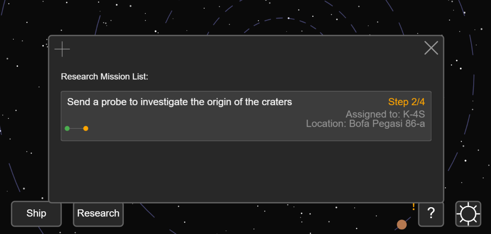
Task: Select the crater probe mission entry
Action: (246, 116)
